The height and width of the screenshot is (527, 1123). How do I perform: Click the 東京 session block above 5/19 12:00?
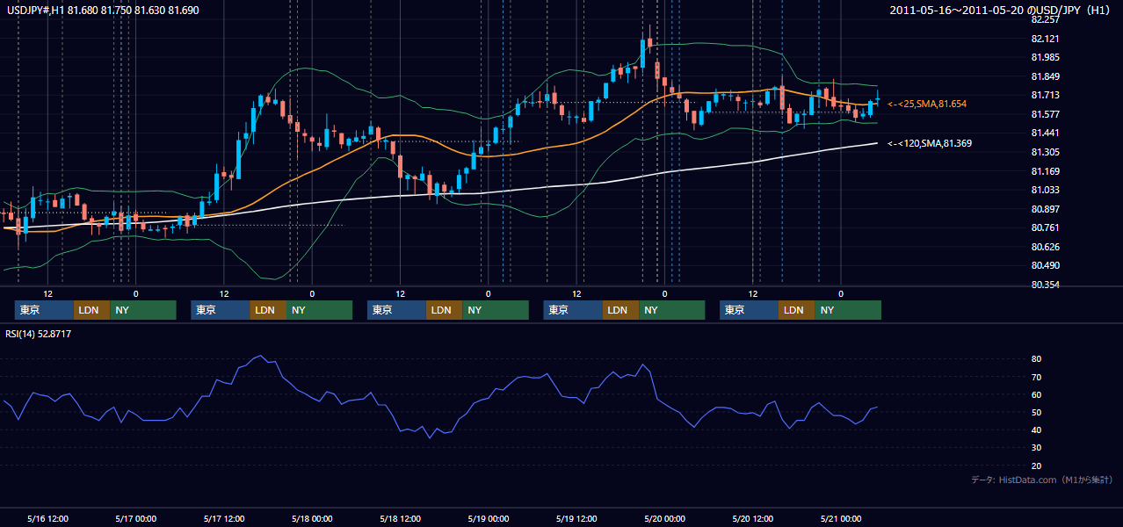(573, 310)
